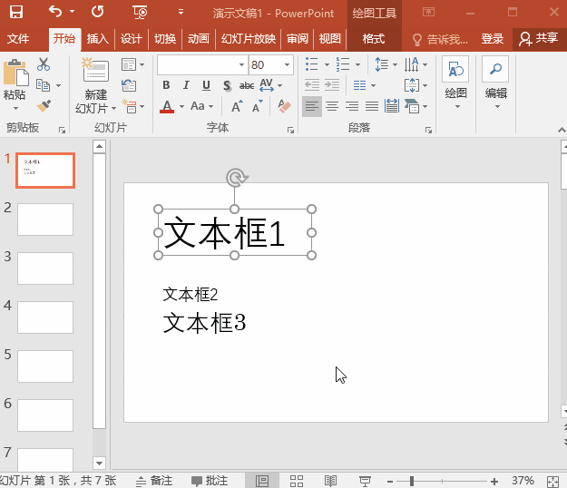
Task: Switch to Slide Sorter view icon
Action: point(297,481)
